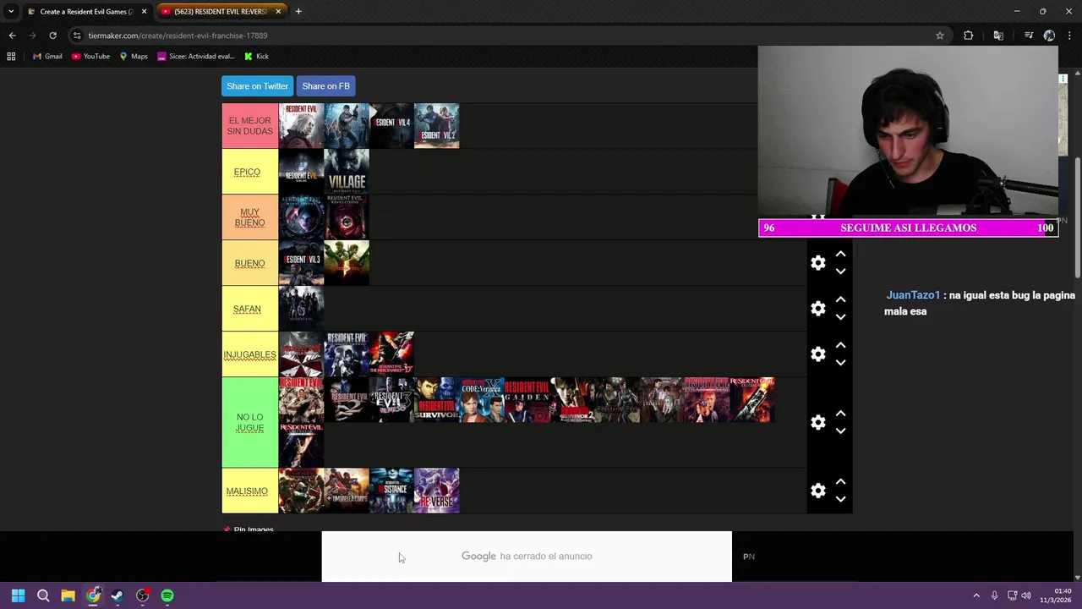This screenshot has height=609, width=1082.
Task: Open File Explorer from the taskbar
Action: tap(68, 595)
